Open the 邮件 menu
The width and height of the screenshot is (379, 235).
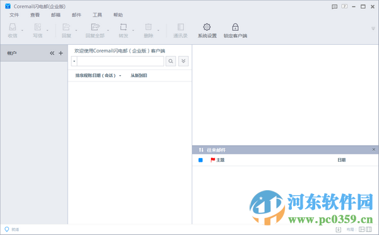click(76, 15)
